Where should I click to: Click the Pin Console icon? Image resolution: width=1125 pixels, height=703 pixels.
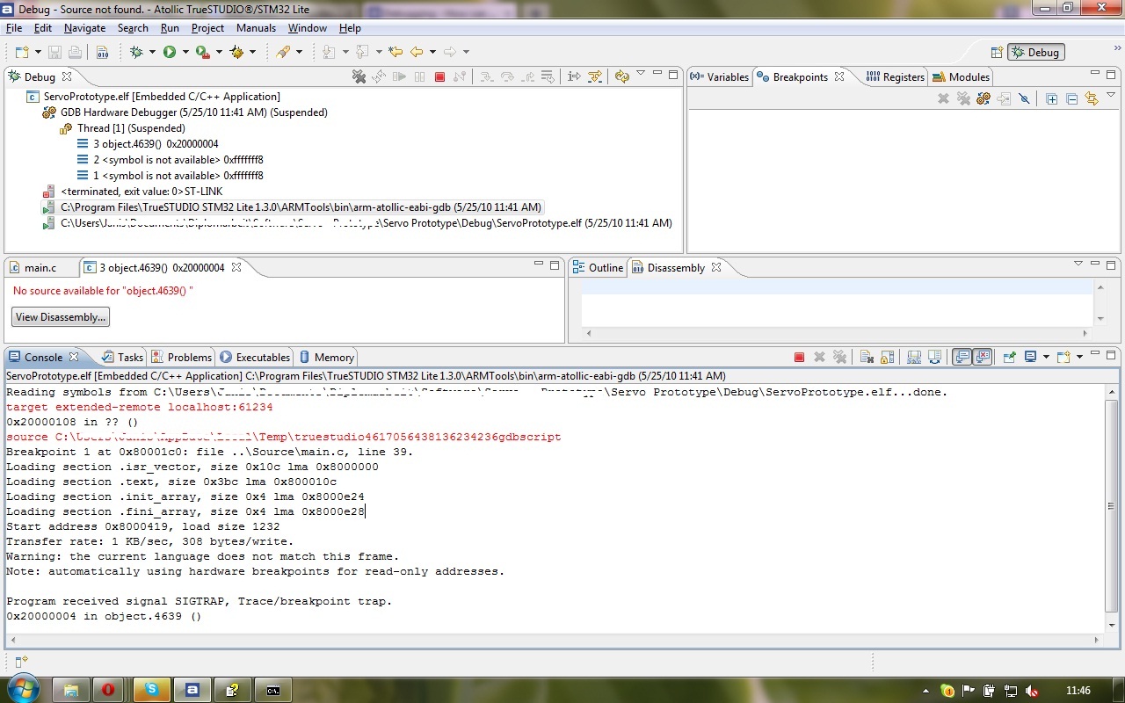pos(1010,357)
